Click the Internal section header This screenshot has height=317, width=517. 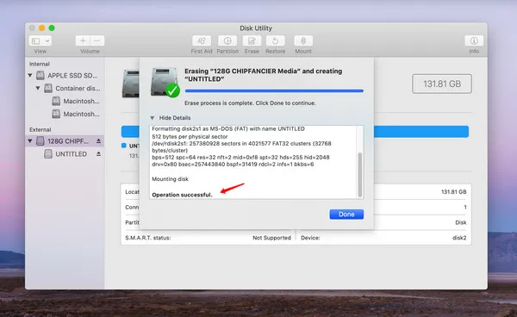click(40, 64)
